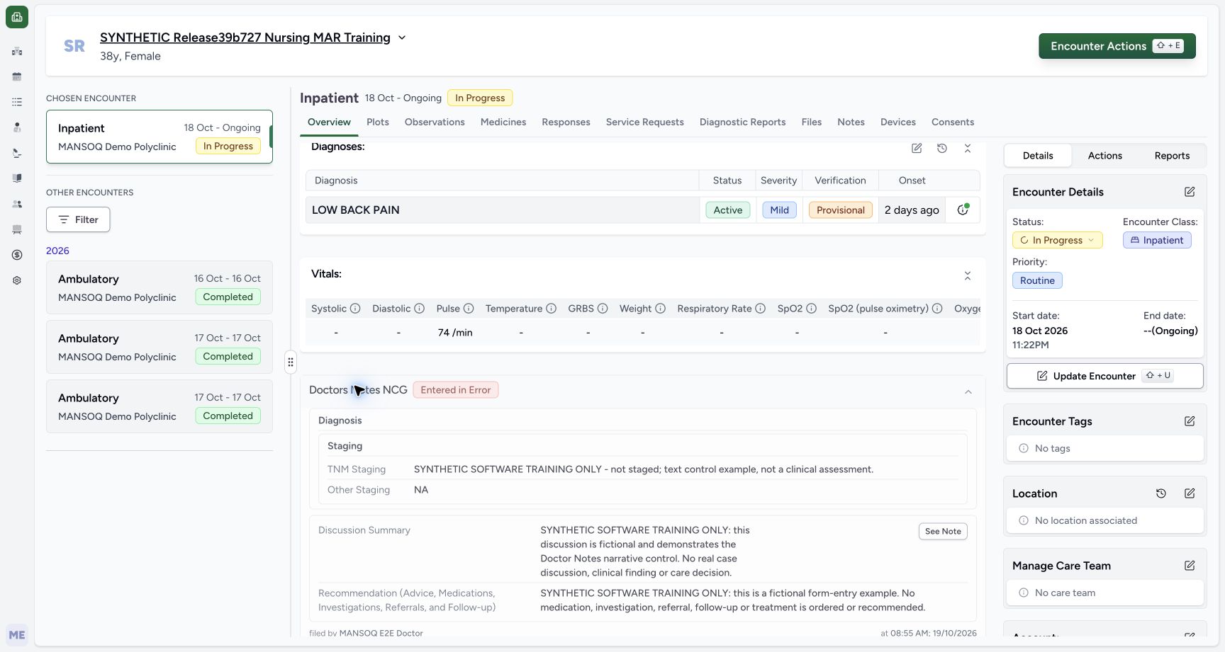Collapse the Doctors Notes NCG section
Viewport: 1225px width, 652px height.
tap(968, 391)
